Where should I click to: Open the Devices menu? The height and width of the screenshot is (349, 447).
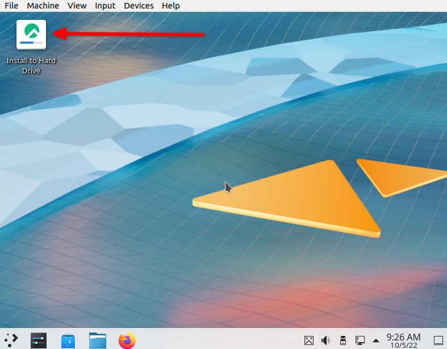[139, 6]
